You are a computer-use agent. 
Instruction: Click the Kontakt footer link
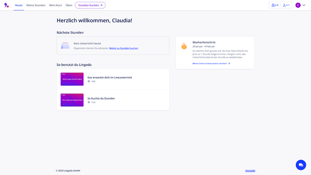250,171
